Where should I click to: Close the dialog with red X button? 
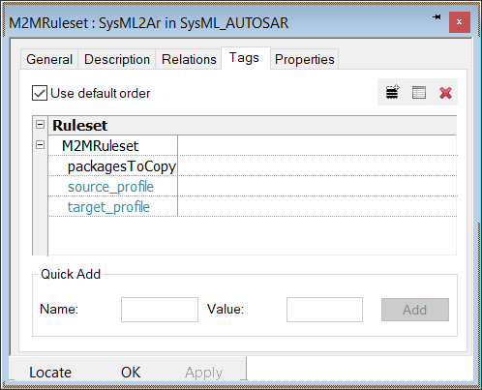coord(460,22)
